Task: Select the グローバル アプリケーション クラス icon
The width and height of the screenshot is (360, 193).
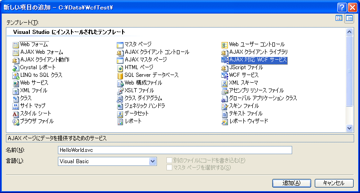Action: point(224,99)
